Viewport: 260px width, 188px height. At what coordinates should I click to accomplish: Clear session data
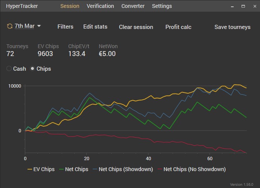click(x=136, y=27)
